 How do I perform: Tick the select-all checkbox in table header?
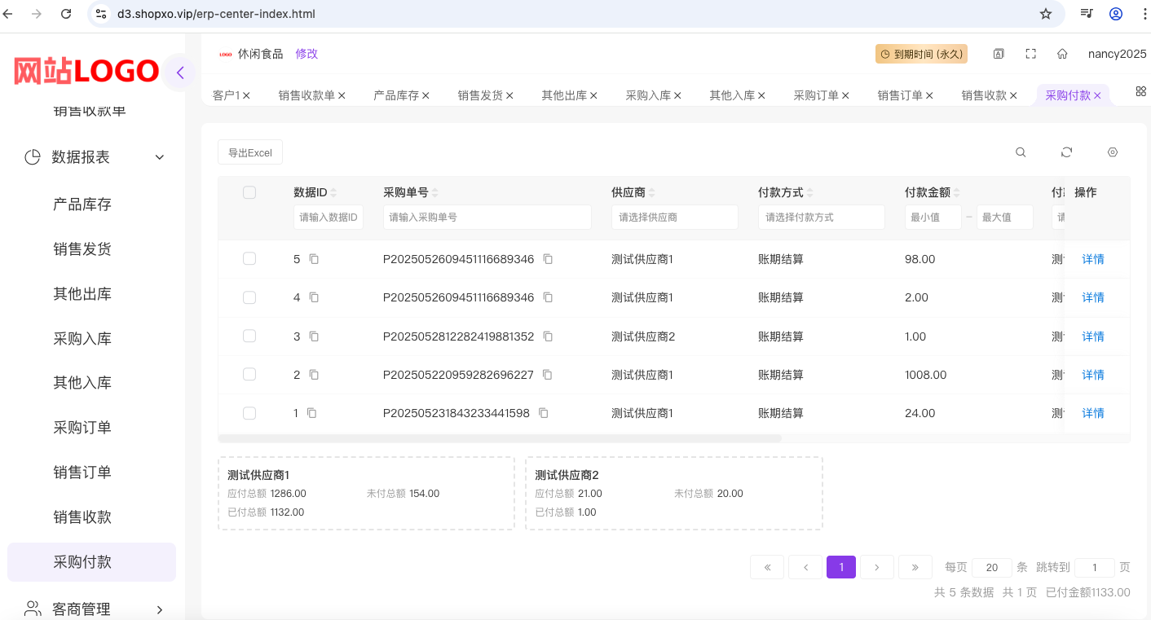(x=249, y=192)
